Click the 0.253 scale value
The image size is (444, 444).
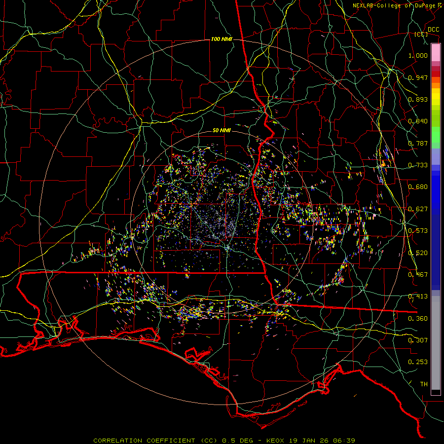tap(418, 362)
